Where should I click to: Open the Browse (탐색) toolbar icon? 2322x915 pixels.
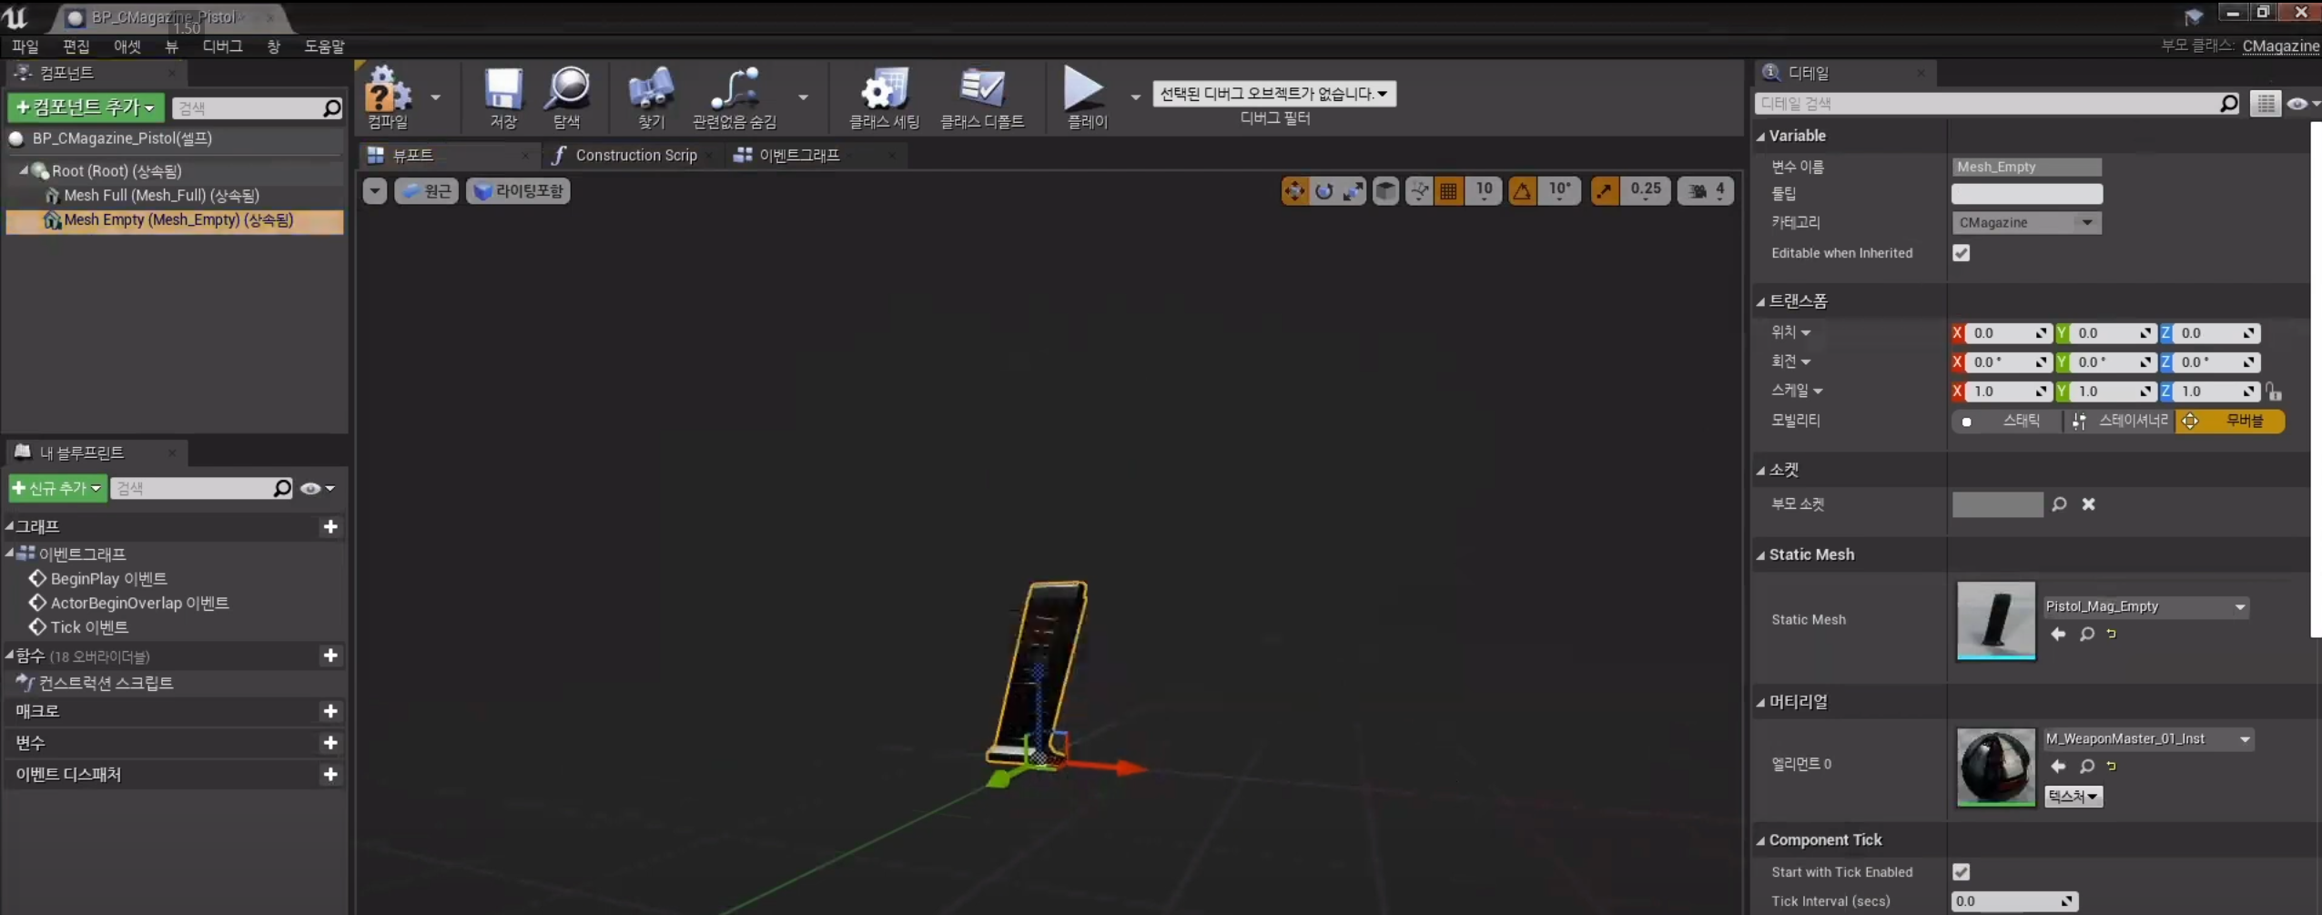[x=567, y=97]
